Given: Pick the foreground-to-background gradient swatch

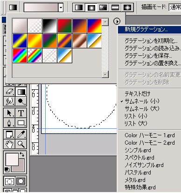Looking at the screenshot, I should (x=20, y=26).
